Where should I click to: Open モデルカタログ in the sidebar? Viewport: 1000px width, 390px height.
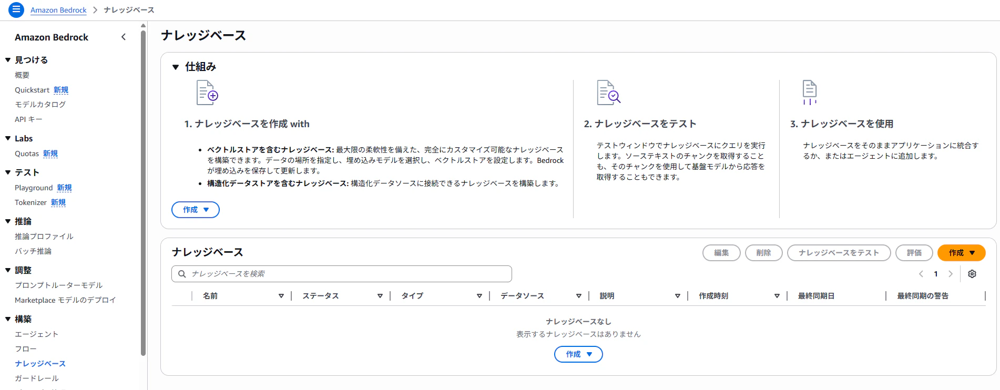pyautogui.click(x=40, y=105)
